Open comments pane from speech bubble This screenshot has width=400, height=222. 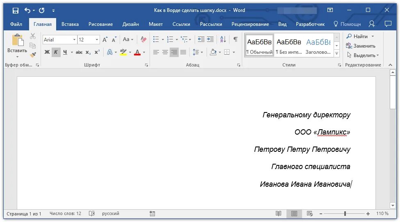coord(388,24)
